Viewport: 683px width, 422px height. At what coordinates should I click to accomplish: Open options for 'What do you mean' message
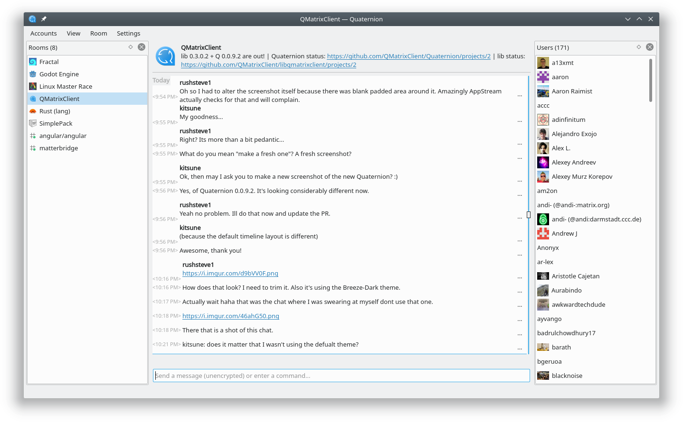(520, 158)
